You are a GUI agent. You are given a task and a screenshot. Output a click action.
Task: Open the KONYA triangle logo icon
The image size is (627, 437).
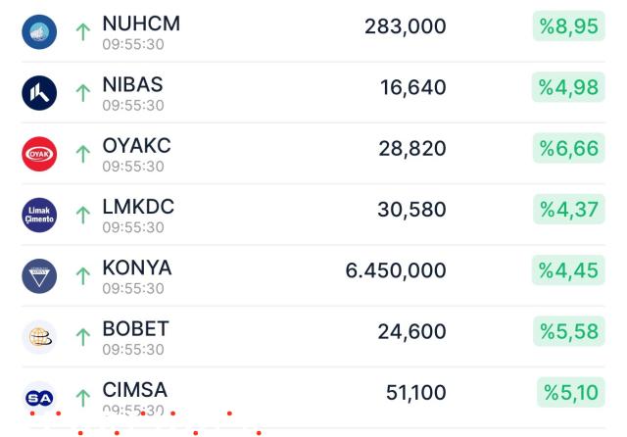point(39,276)
